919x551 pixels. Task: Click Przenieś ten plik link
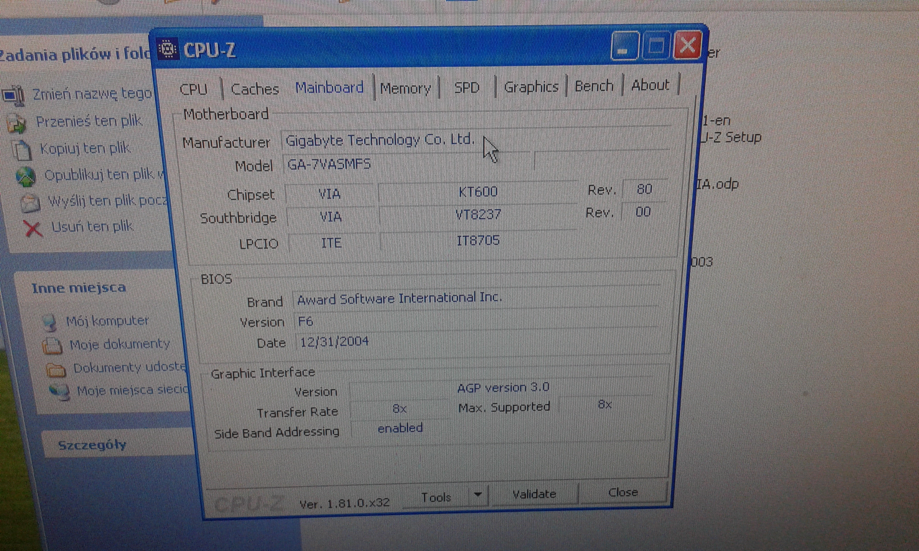coord(89,121)
